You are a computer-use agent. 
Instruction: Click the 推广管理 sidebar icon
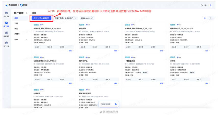[6, 24]
